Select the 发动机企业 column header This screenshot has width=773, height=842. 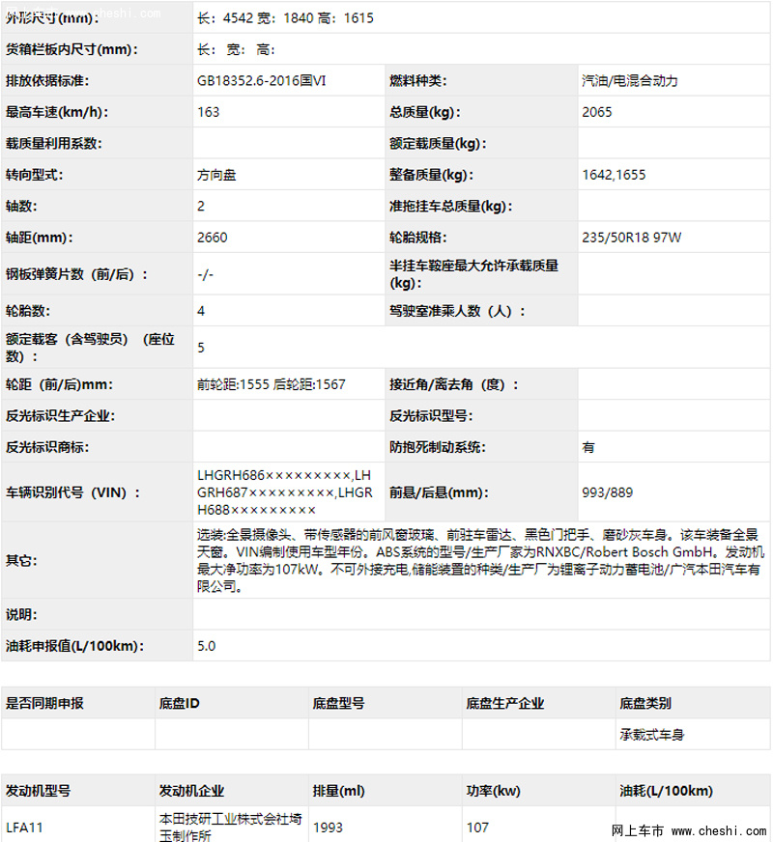coord(191,791)
